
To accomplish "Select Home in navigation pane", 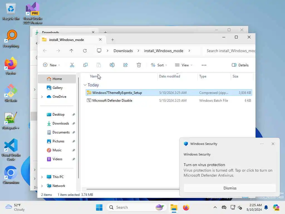I will point(57,79).
